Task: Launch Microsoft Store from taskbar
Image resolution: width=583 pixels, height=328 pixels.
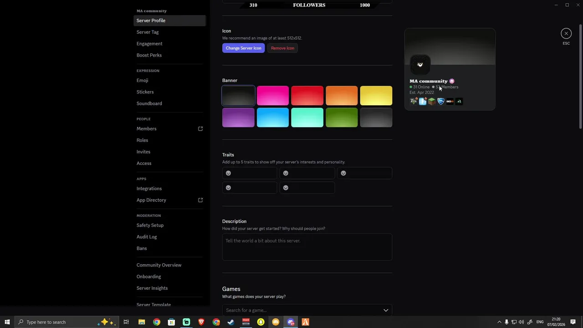Action: coord(171,322)
